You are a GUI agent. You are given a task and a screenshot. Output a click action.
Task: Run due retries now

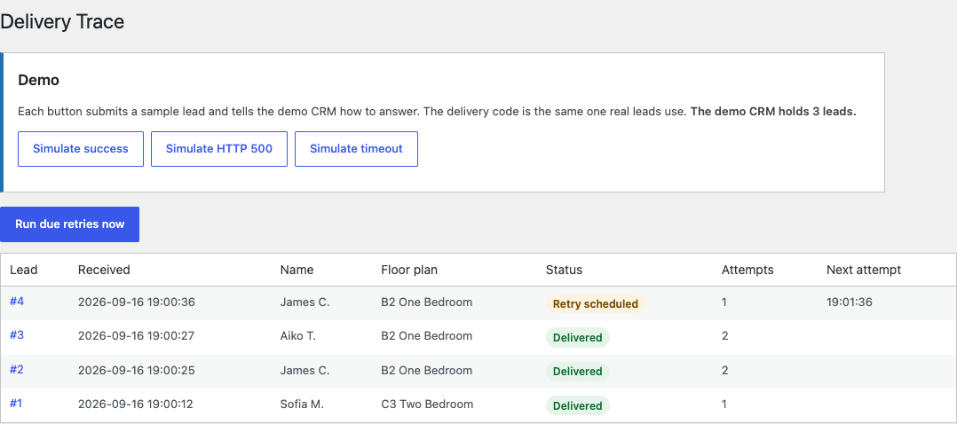(x=69, y=224)
